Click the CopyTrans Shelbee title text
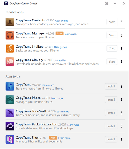 (x=30, y=47)
